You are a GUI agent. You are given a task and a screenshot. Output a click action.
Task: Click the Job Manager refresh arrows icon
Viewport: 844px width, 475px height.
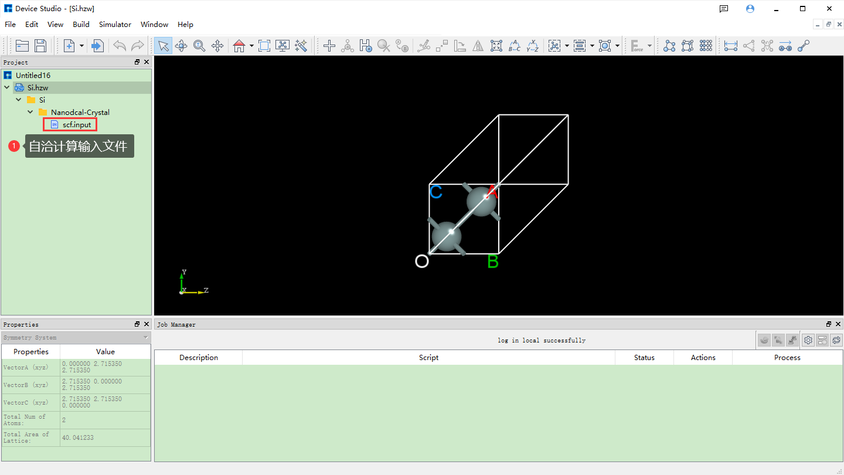[836, 340]
